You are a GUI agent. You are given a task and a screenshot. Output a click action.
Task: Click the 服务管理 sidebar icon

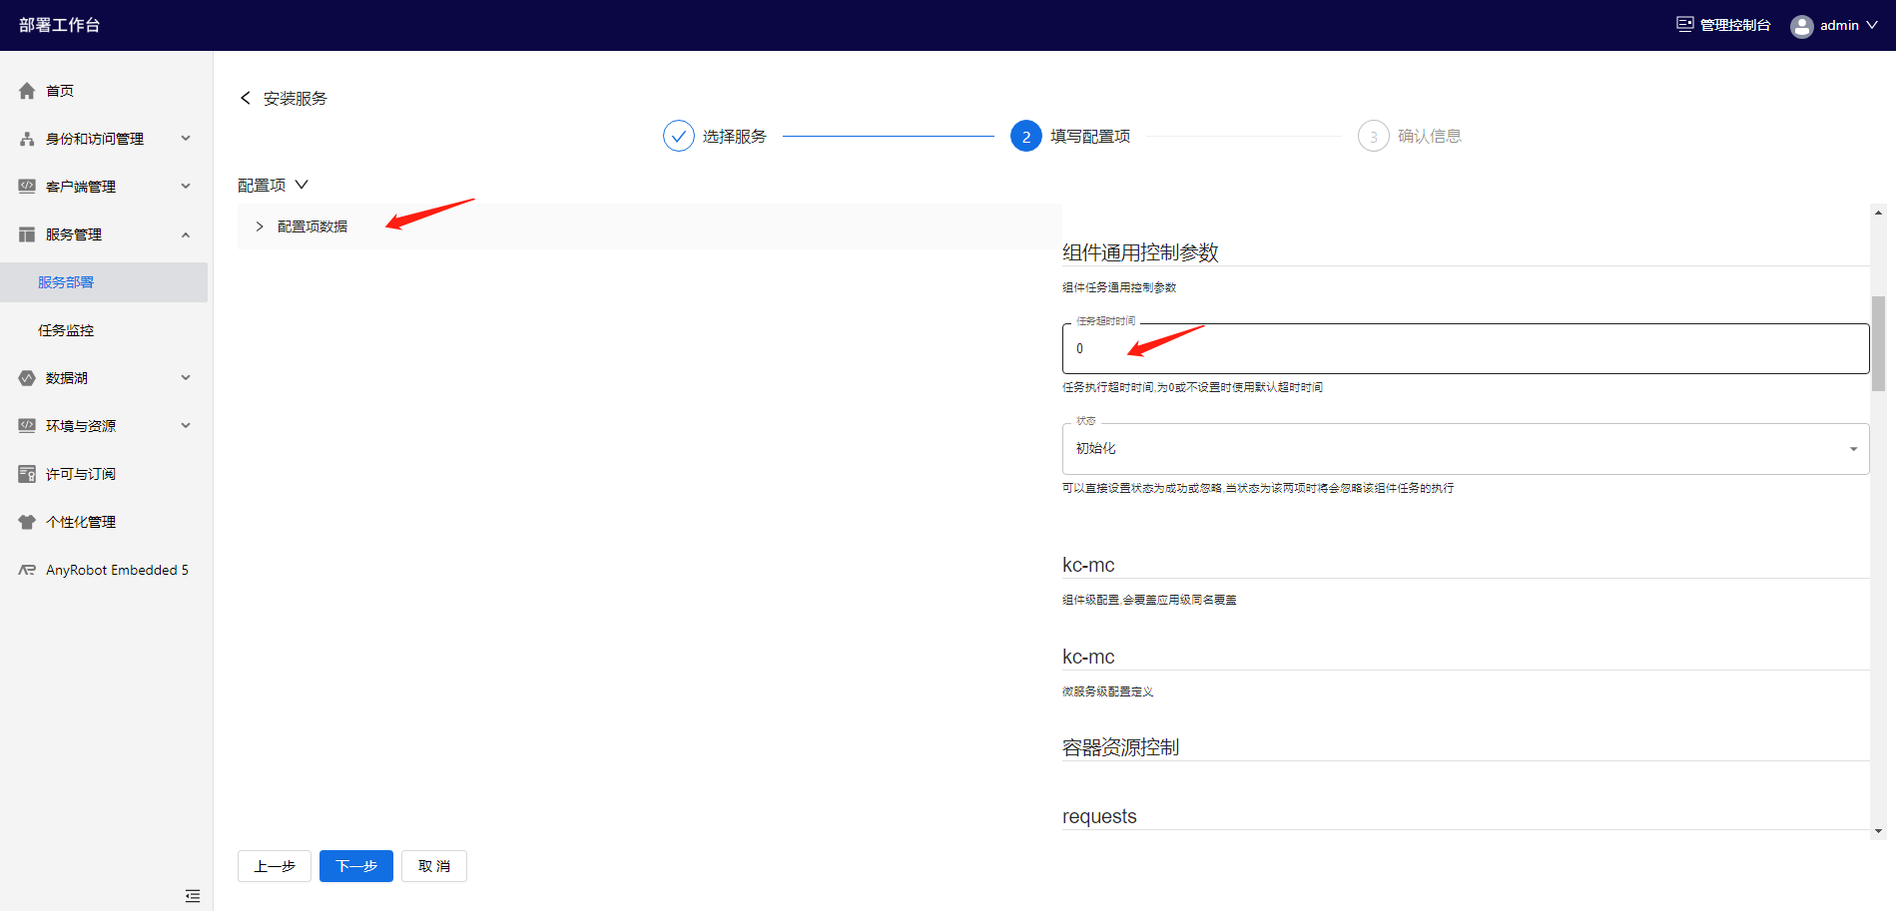point(27,234)
